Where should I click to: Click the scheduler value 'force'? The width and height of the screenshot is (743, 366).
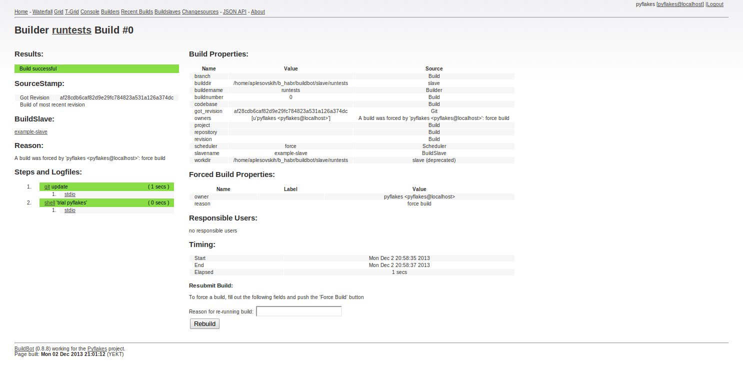[290, 146]
